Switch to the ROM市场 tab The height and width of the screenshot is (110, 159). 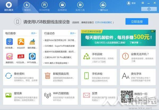tap(44, 6)
